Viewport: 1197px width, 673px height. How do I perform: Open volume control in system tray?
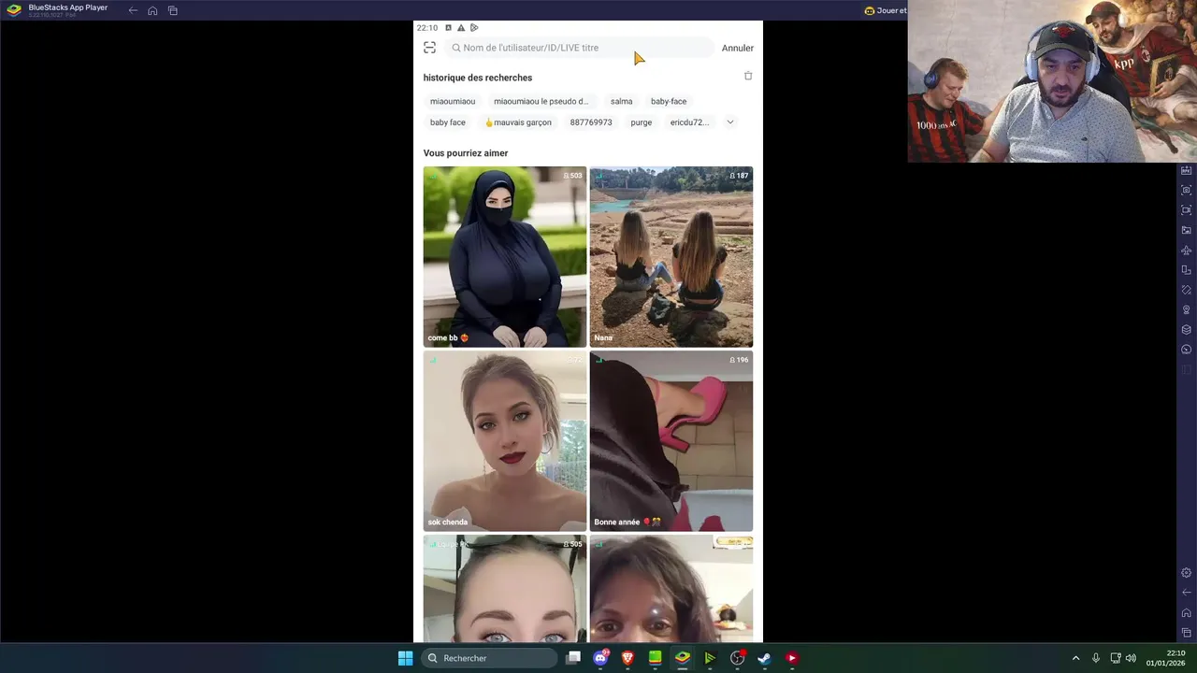pos(1131,658)
